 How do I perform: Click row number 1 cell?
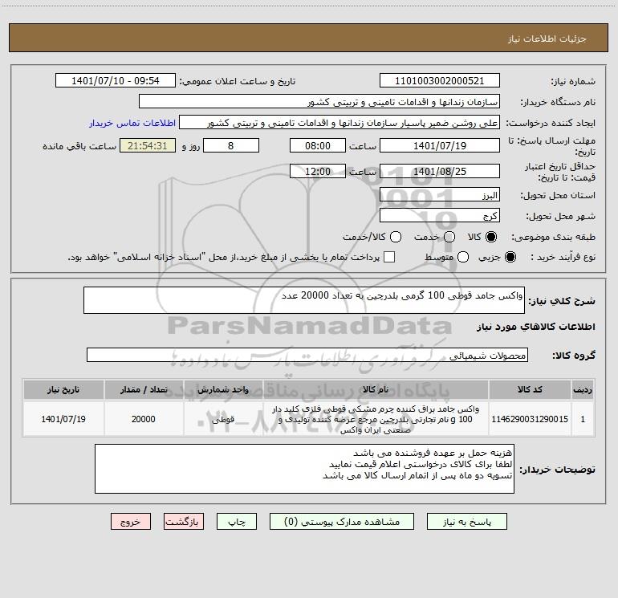click(583, 419)
